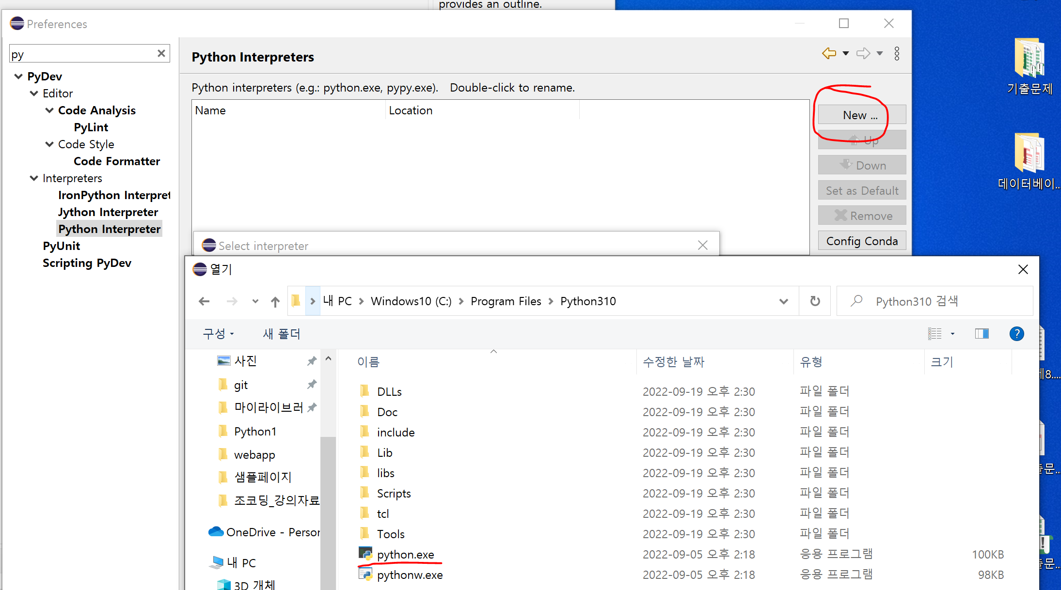Click the 새 폴더 new folder command
The image size is (1061, 590).
281,334
